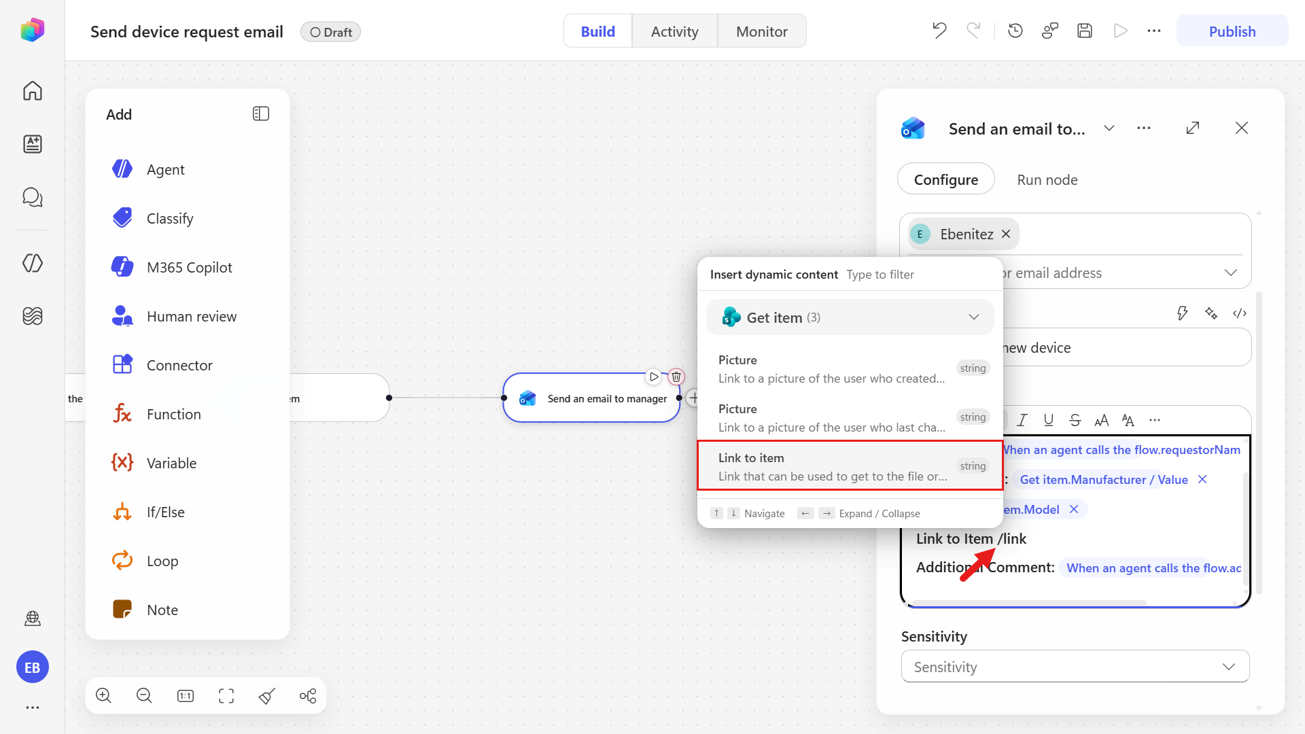Add a Loop node

188,561
